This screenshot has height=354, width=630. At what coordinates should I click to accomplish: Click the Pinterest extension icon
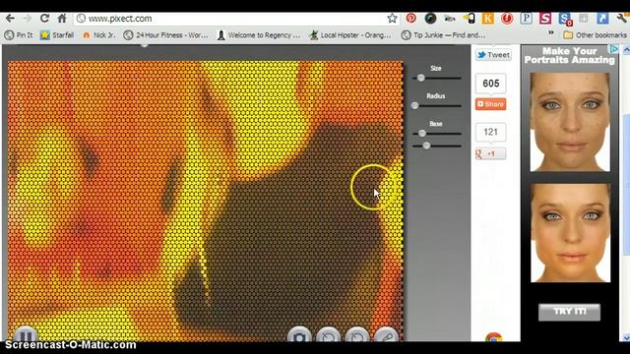point(410,18)
